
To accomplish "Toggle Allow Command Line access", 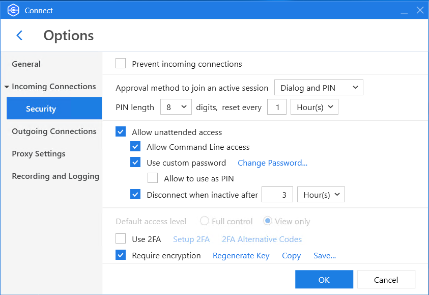I will coord(135,147).
